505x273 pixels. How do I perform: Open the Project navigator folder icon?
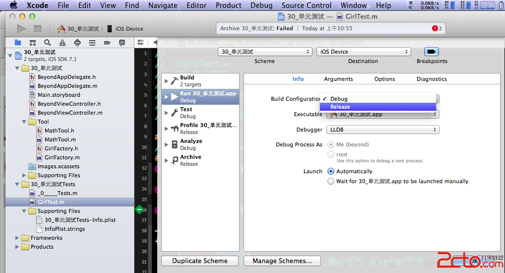point(18,43)
